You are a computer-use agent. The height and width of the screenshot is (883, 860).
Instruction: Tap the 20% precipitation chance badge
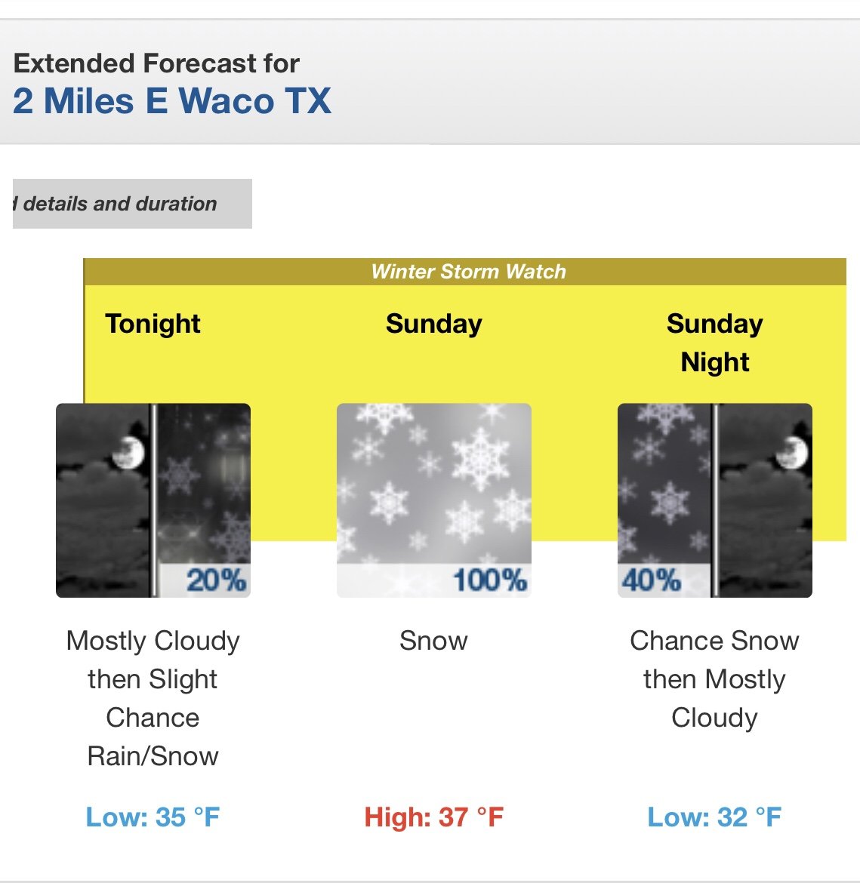point(216,580)
